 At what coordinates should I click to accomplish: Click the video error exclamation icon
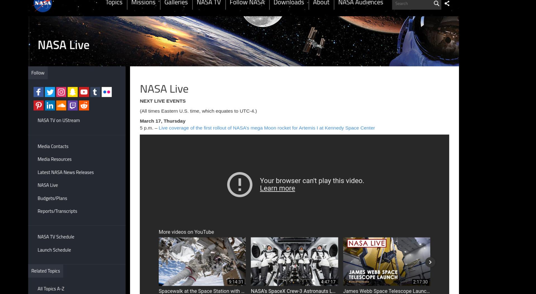240,184
